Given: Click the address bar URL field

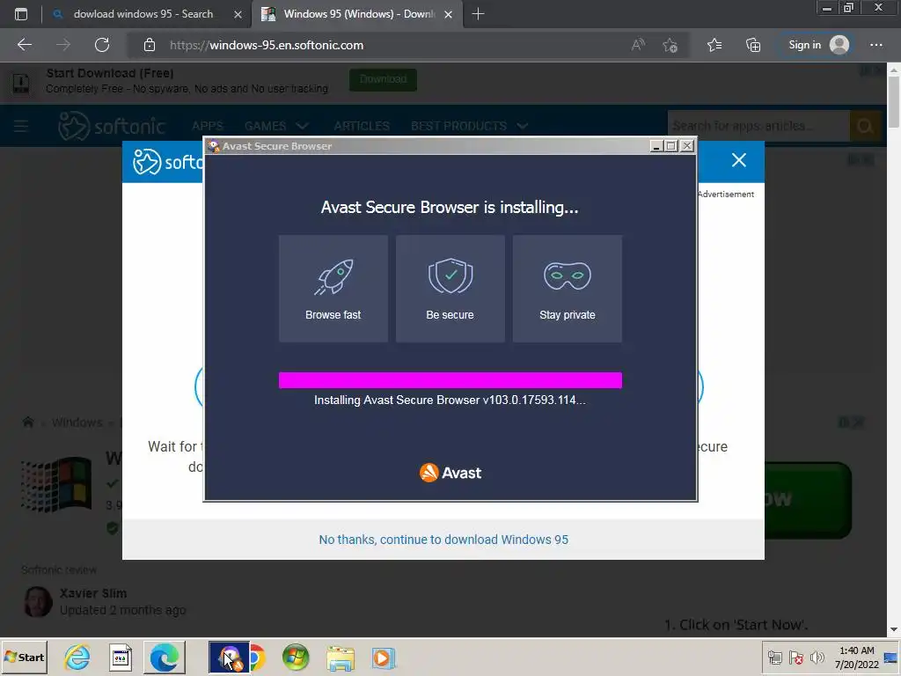Looking at the screenshot, I should click(379, 45).
